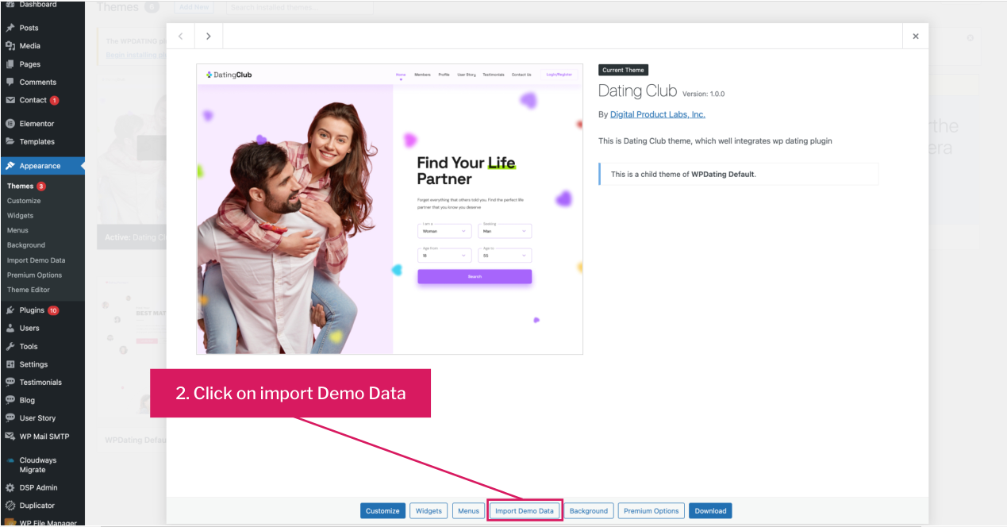The image size is (1007, 527).
Task: Click the Elementor icon in sidebar
Action: [x=10, y=124]
